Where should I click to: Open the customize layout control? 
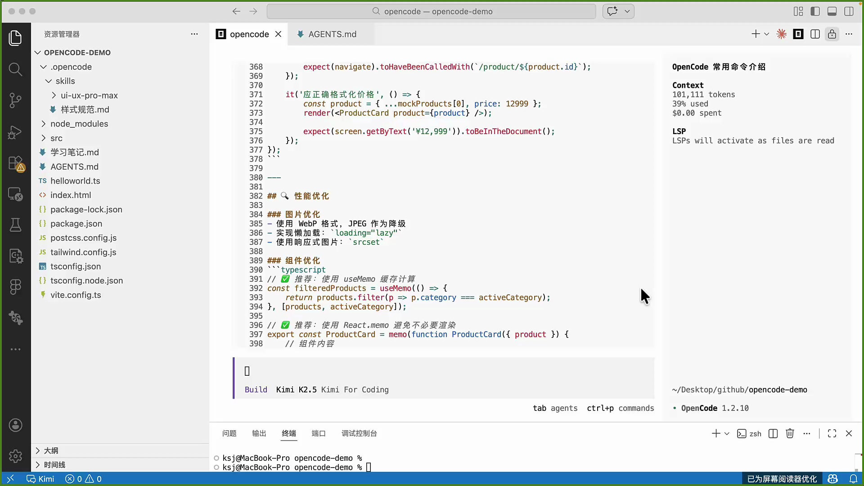[x=798, y=11]
